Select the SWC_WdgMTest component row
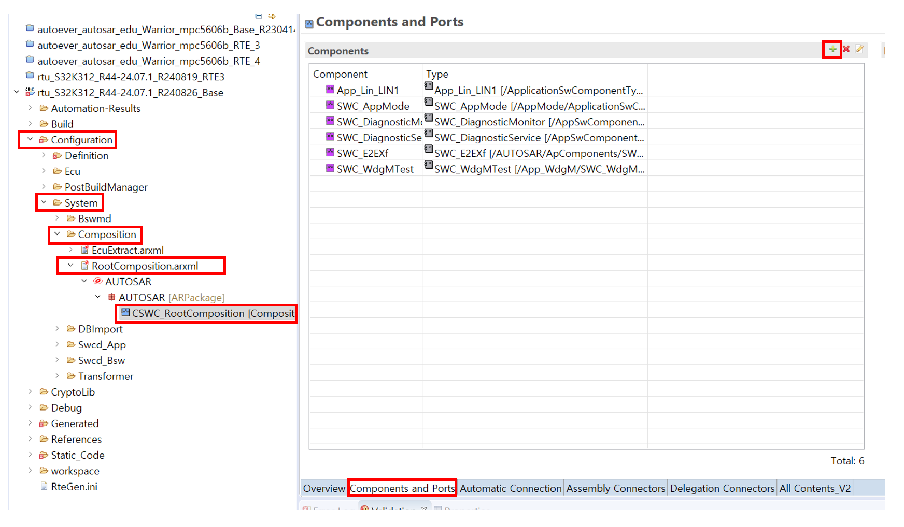 (x=375, y=169)
